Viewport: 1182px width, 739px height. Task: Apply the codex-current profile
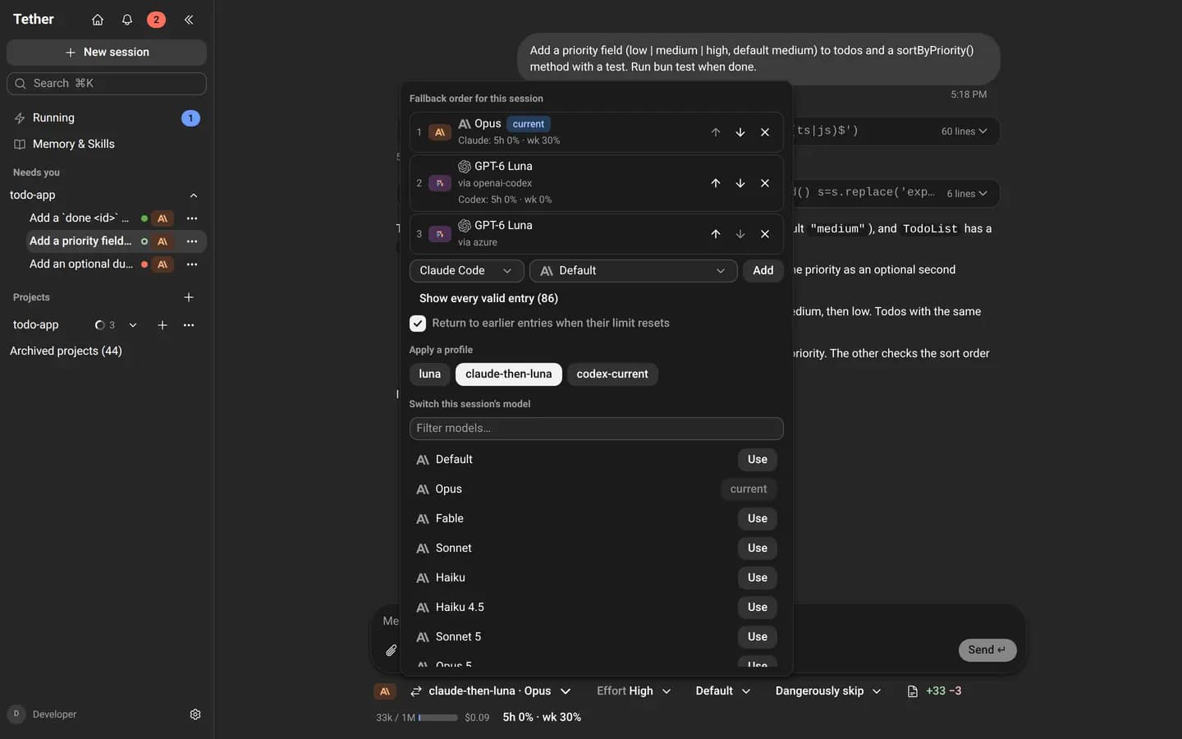click(612, 374)
